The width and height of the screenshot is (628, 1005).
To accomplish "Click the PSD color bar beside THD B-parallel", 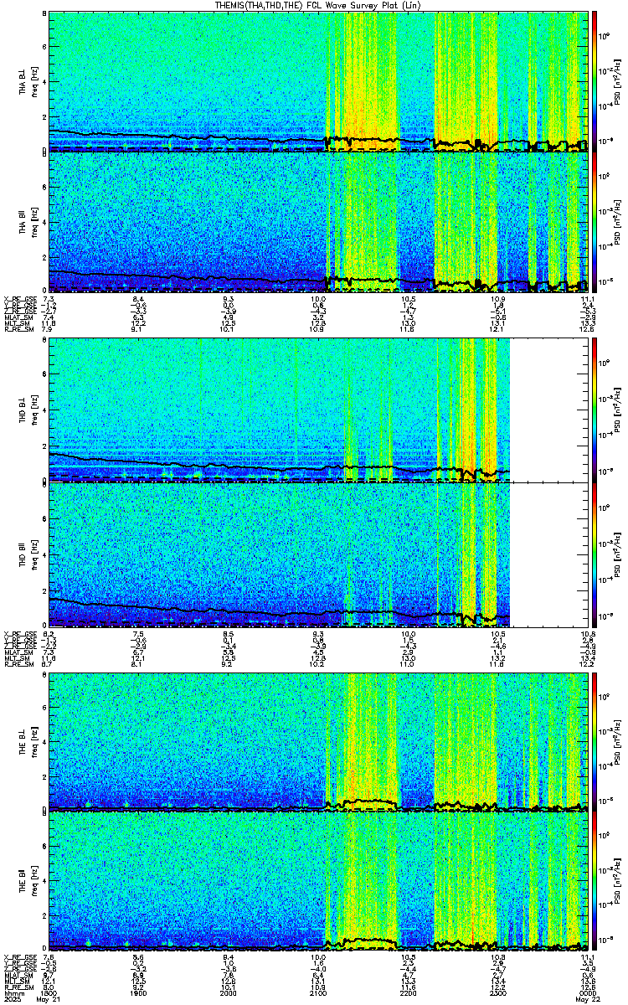I will (595, 554).
